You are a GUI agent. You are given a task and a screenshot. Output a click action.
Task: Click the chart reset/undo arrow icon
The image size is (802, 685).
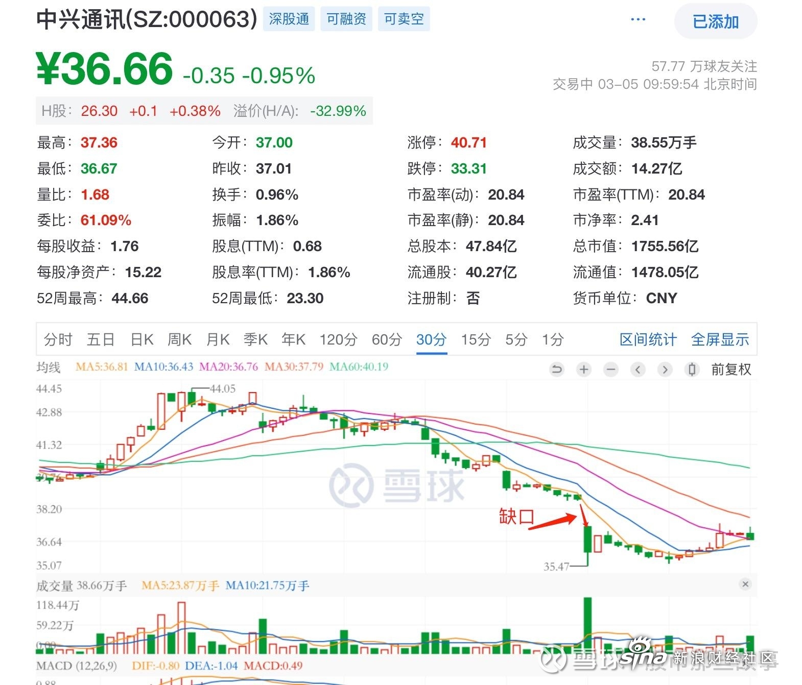(x=557, y=369)
